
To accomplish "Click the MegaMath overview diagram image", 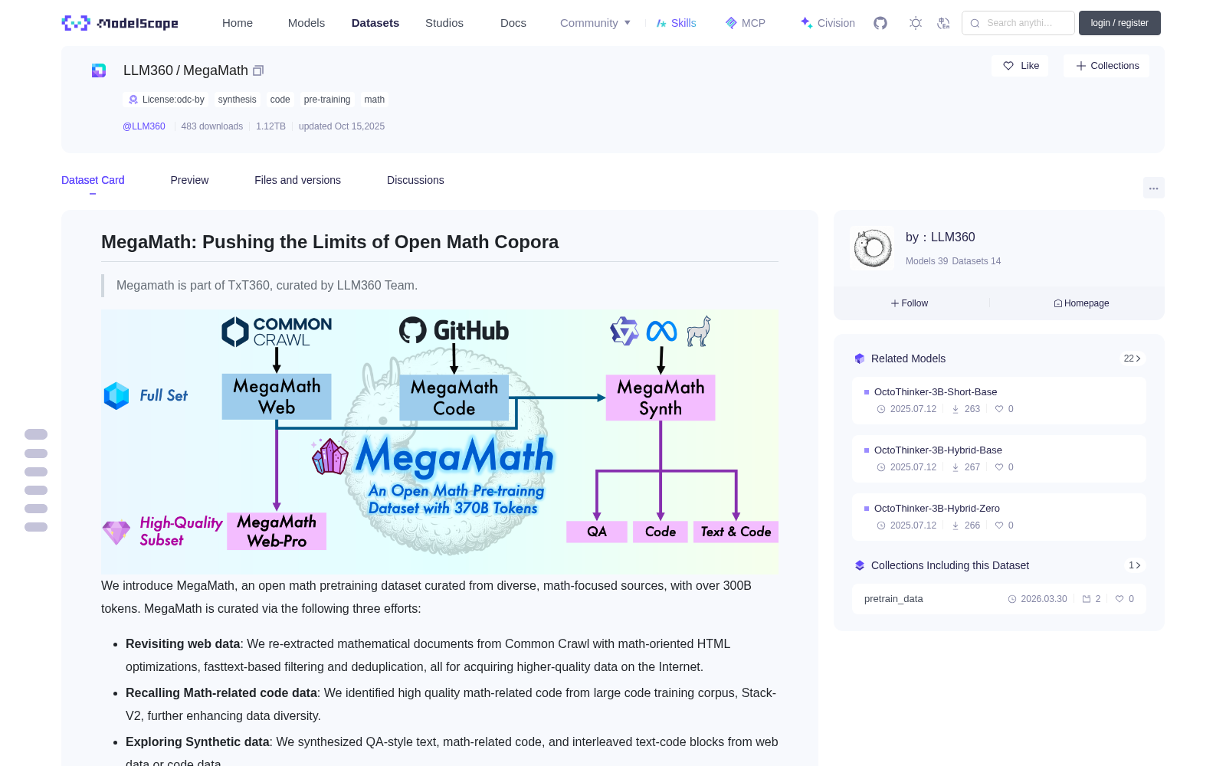I will 440,442.
